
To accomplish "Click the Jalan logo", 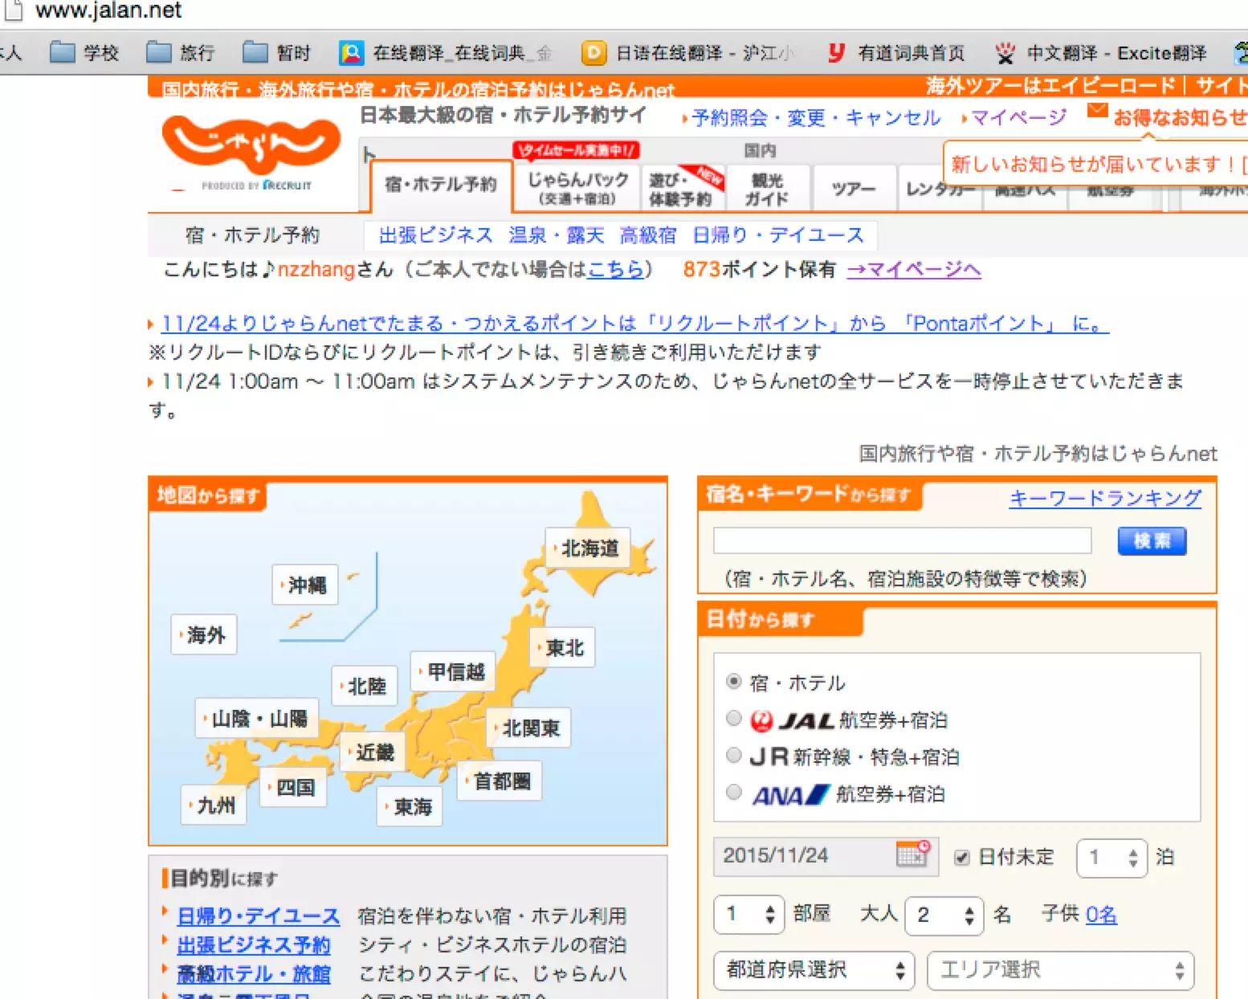I will click(251, 153).
